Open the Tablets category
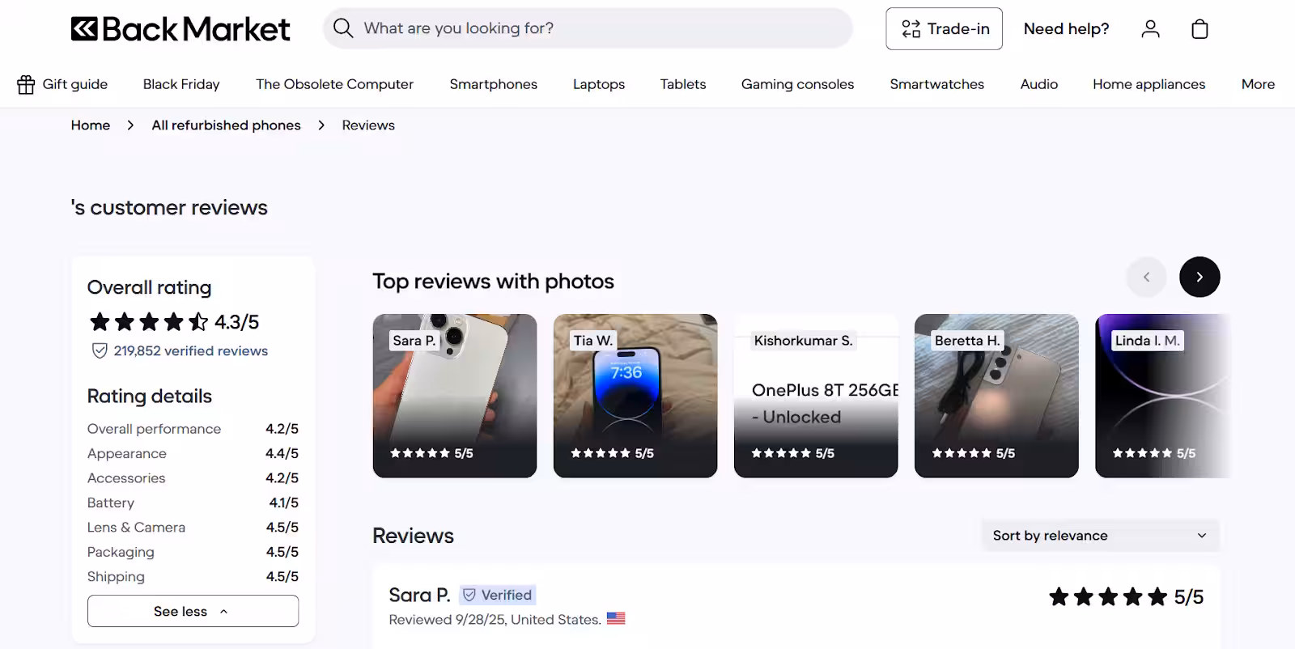Screen dimensions: 1295x649 tap(682, 84)
